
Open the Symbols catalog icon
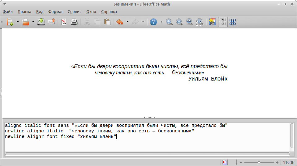pyautogui.click(x=233, y=22)
